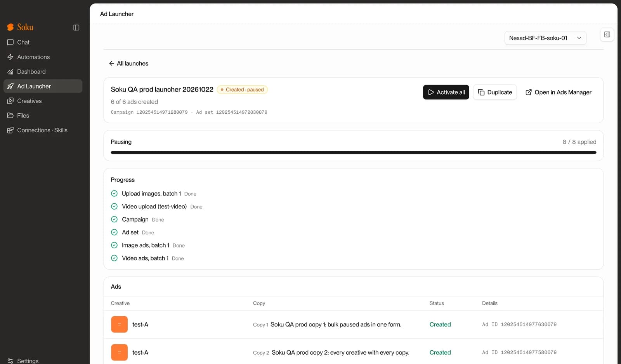
Task: Click Ad ID 120254514977580079
Action: point(519,352)
